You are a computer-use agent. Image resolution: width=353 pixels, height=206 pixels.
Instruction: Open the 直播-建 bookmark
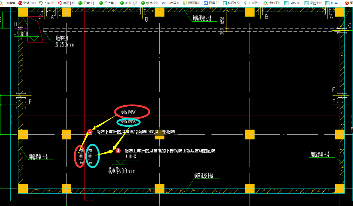211,3
